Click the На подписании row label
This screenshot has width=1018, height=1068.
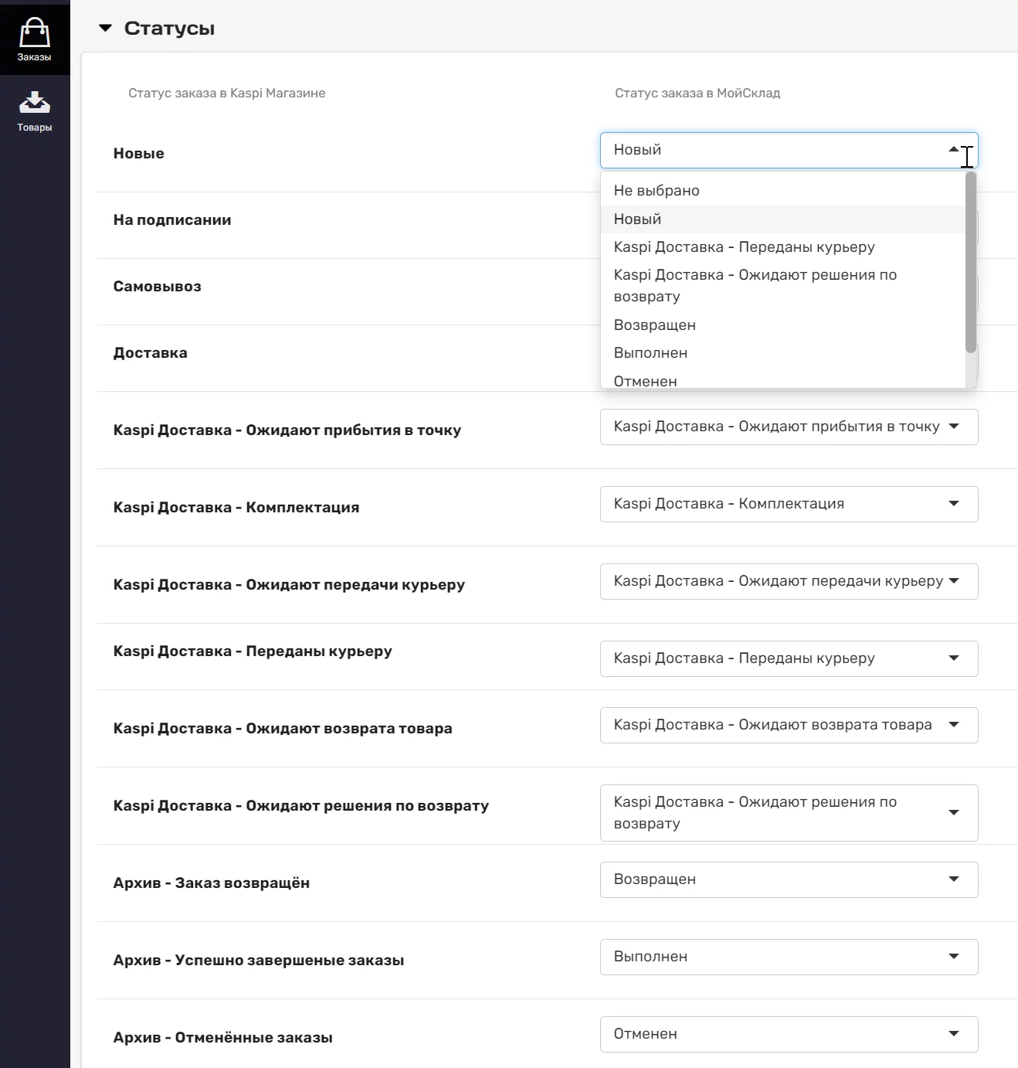click(x=172, y=220)
